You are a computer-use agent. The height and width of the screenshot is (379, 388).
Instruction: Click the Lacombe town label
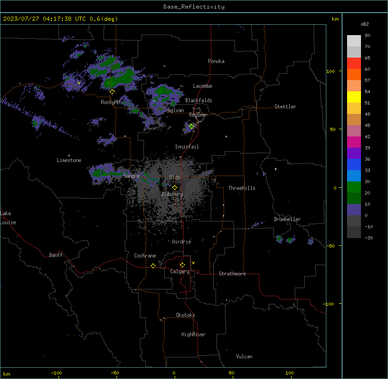point(203,86)
